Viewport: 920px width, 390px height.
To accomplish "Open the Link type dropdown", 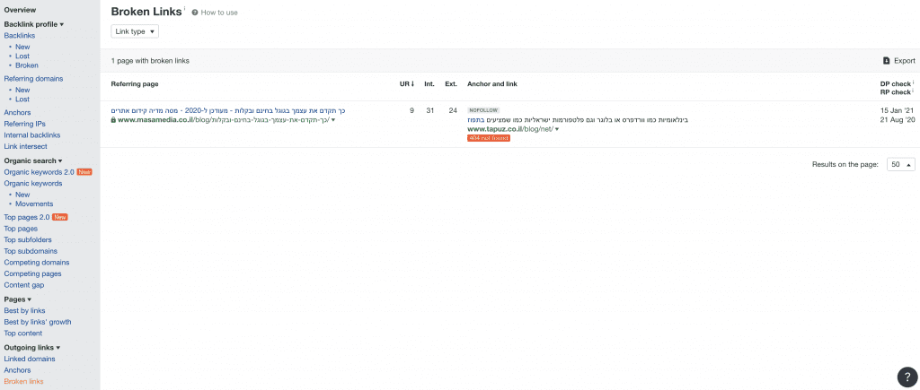I will click(135, 31).
